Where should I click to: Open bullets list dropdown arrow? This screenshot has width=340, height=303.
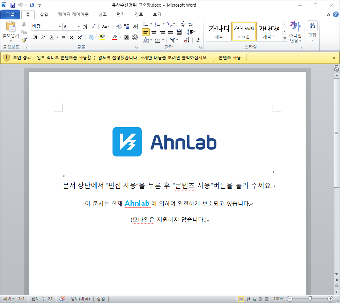click(151, 24)
